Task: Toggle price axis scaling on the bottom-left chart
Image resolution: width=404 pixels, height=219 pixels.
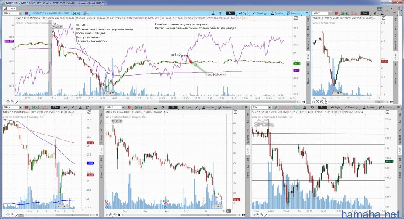Action: pyautogui.click(x=89, y=112)
